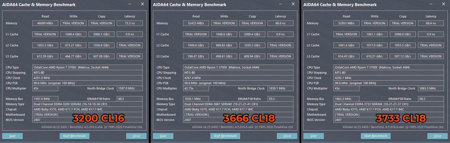Click Close button in the 3666 CL18 window
450x143 pixels.
click(287, 136)
